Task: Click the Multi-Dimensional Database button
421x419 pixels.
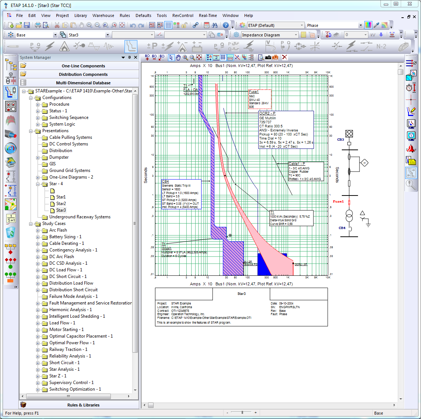Action: point(79,83)
